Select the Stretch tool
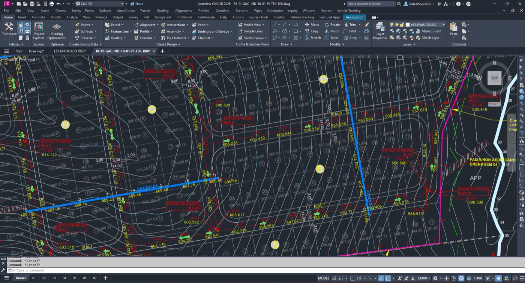This screenshot has height=283, width=525. pos(313,37)
